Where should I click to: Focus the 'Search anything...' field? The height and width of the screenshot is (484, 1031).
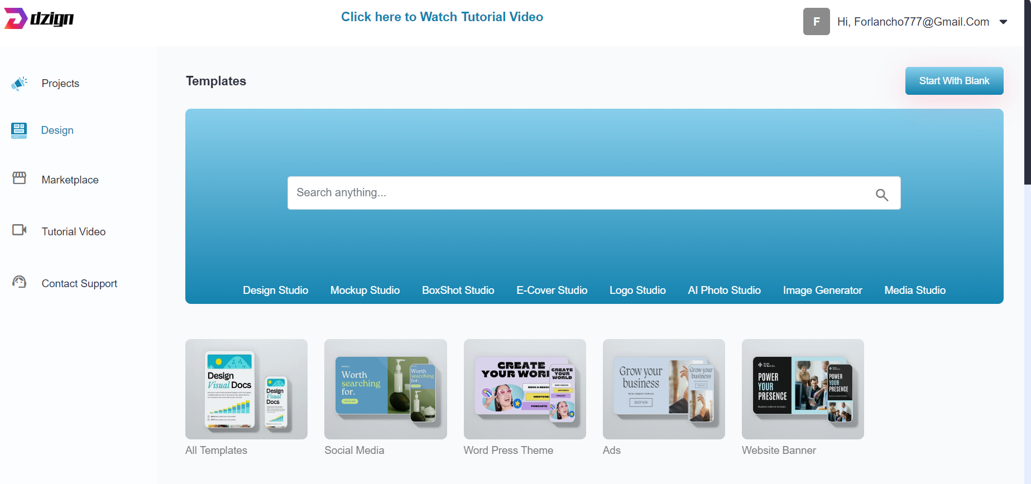click(x=594, y=193)
